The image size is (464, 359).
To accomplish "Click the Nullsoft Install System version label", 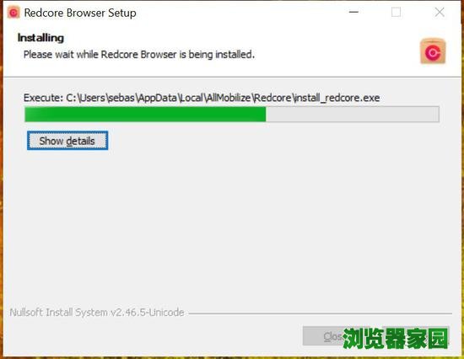I will coord(97,313).
